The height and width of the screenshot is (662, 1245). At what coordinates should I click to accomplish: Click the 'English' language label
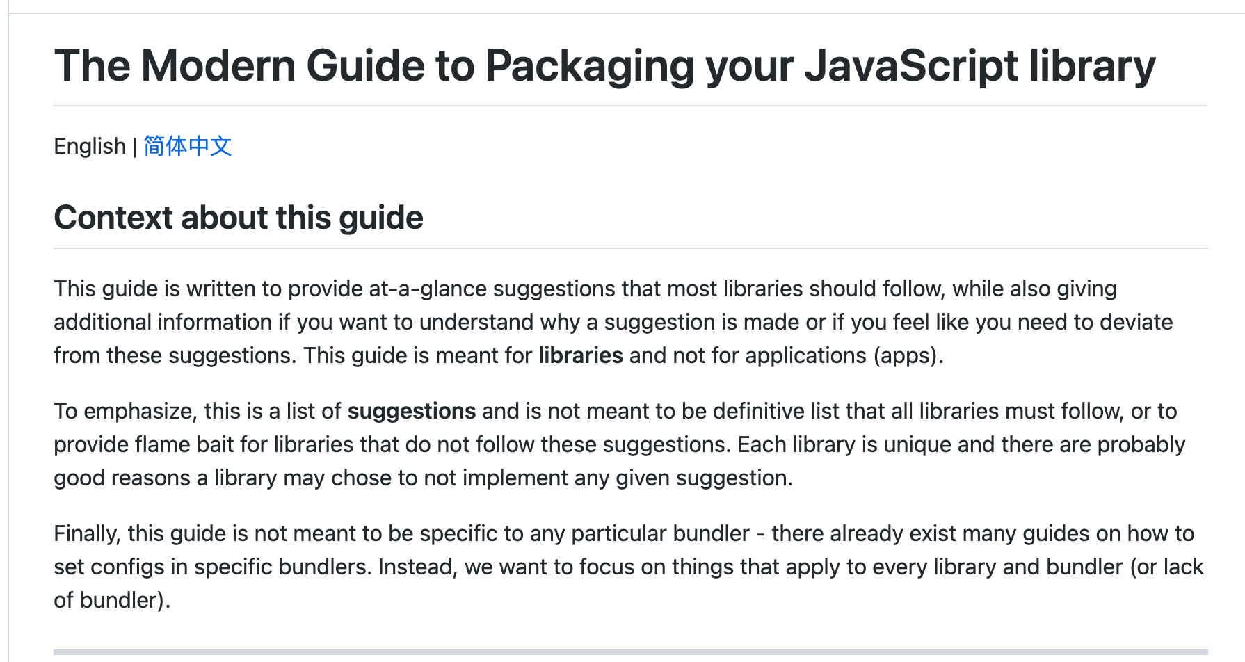(90, 146)
